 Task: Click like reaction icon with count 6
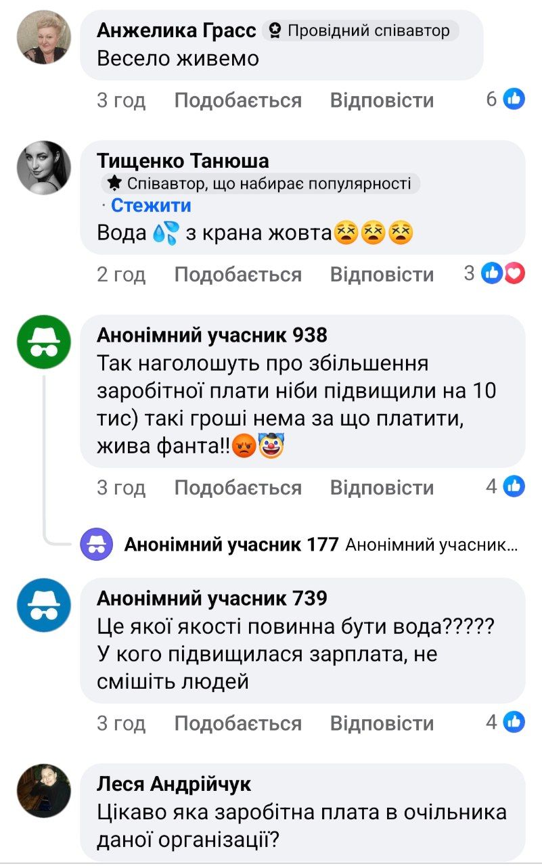514,100
